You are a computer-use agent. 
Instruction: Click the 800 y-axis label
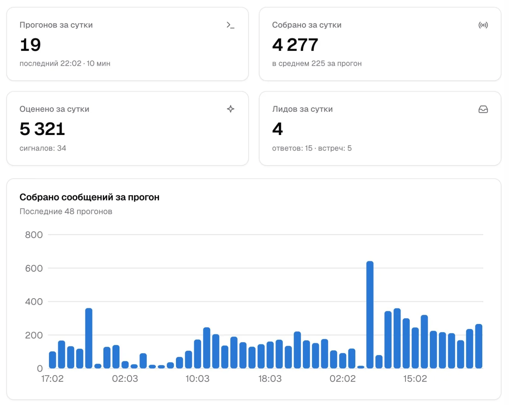(x=34, y=235)
